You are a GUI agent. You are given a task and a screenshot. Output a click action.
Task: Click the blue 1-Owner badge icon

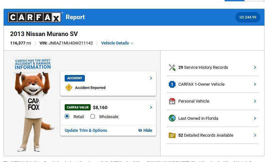172,84
